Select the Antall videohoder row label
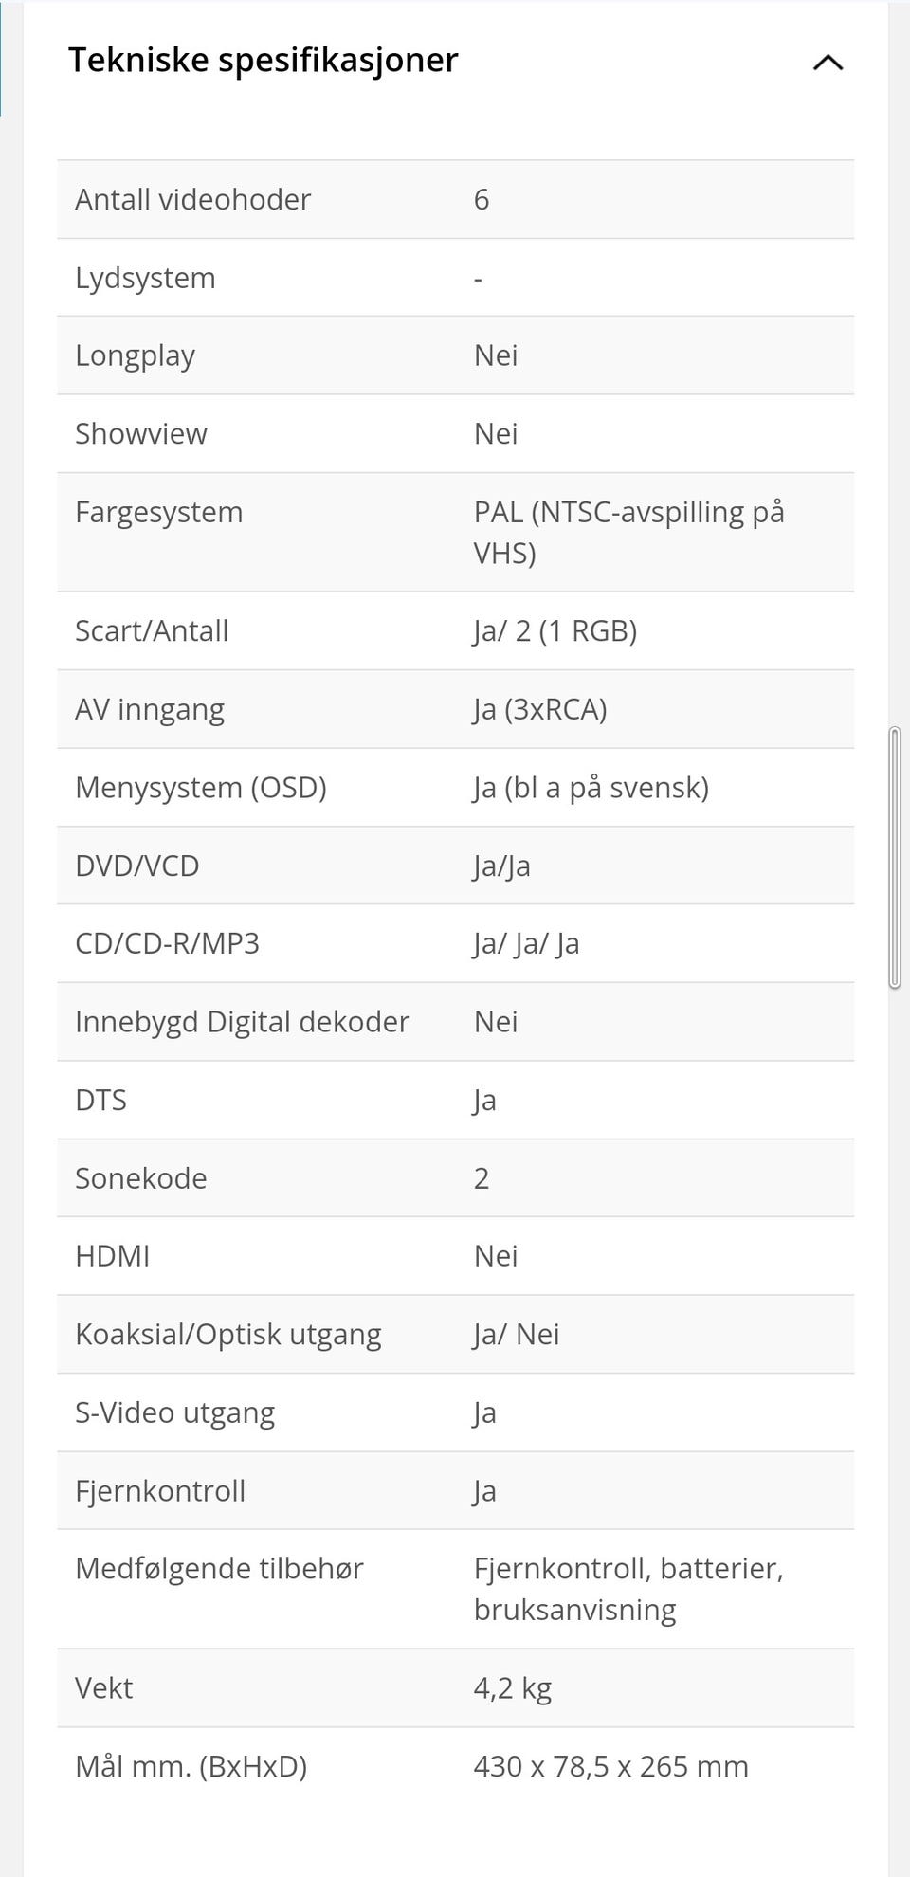910x1877 pixels. (x=192, y=199)
